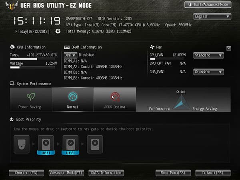Open the XMP profile dropdown
Image resolution: width=240 pixels, height=180 pixels.
(70, 55)
